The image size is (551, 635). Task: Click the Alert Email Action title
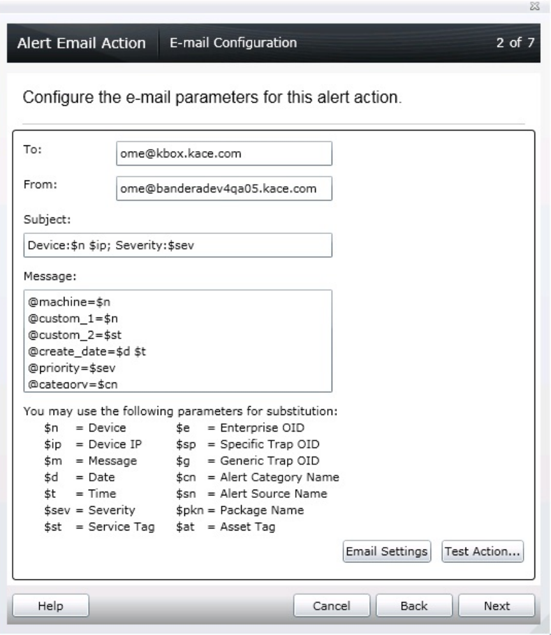point(80,44)
